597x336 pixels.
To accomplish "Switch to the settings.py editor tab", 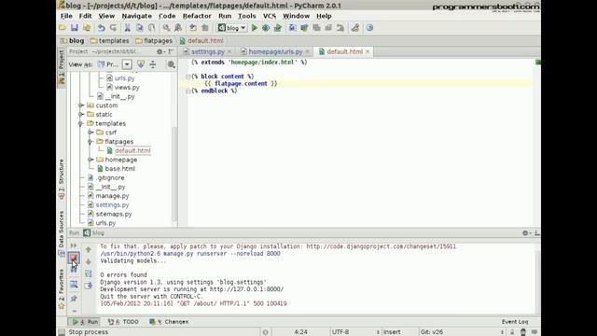I will [x=207, y=51].
